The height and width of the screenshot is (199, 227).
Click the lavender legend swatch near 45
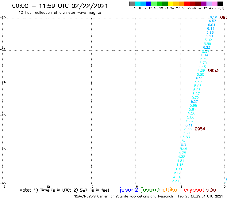pos(209,4)
